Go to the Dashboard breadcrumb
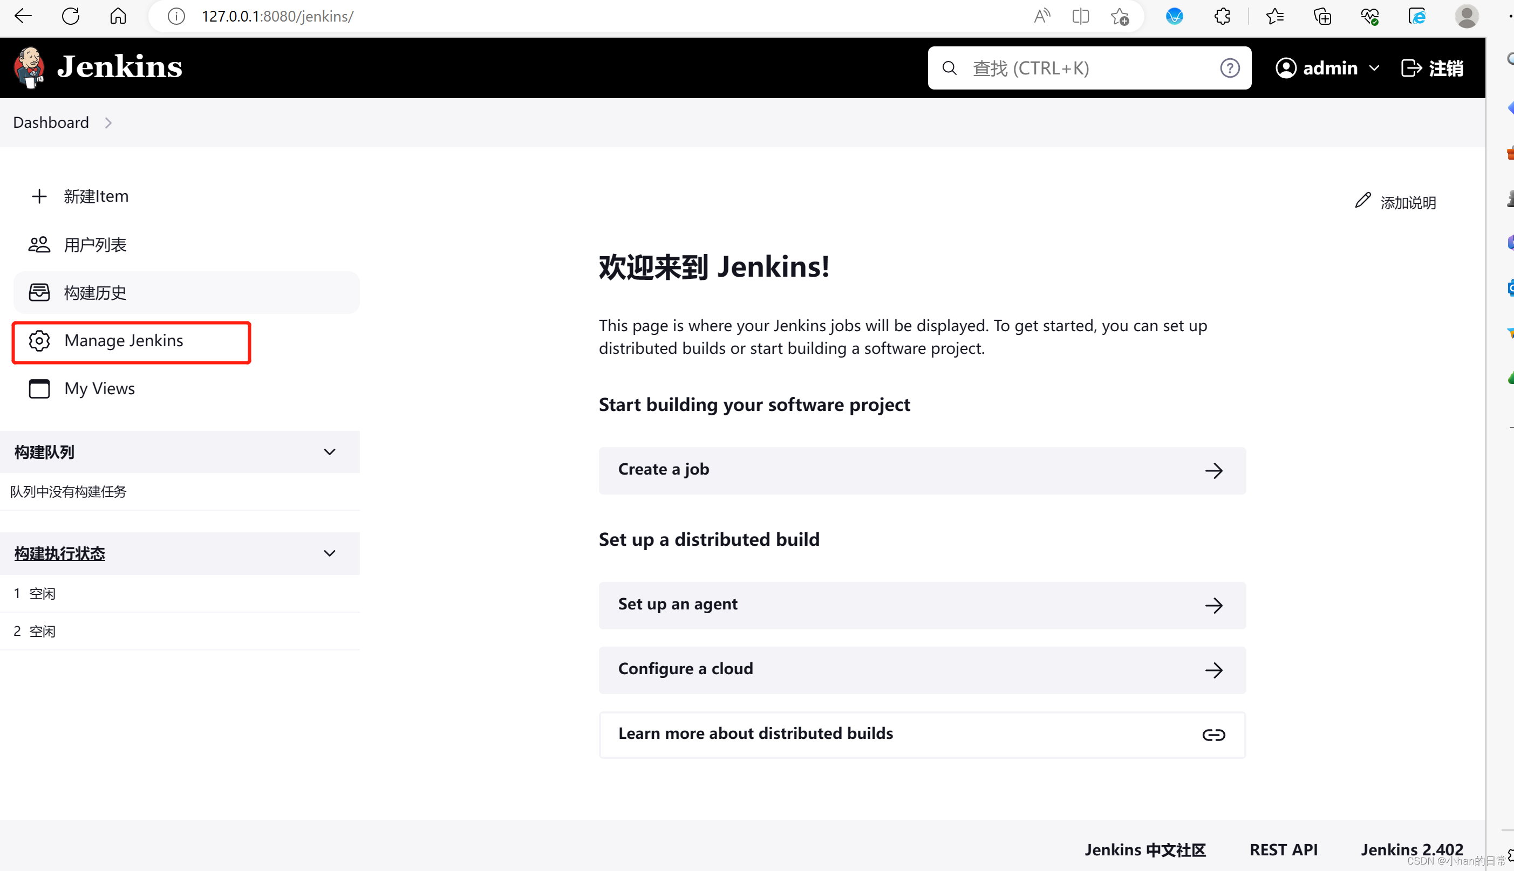Screen dimensions: 1514x871 coord(51,122)
